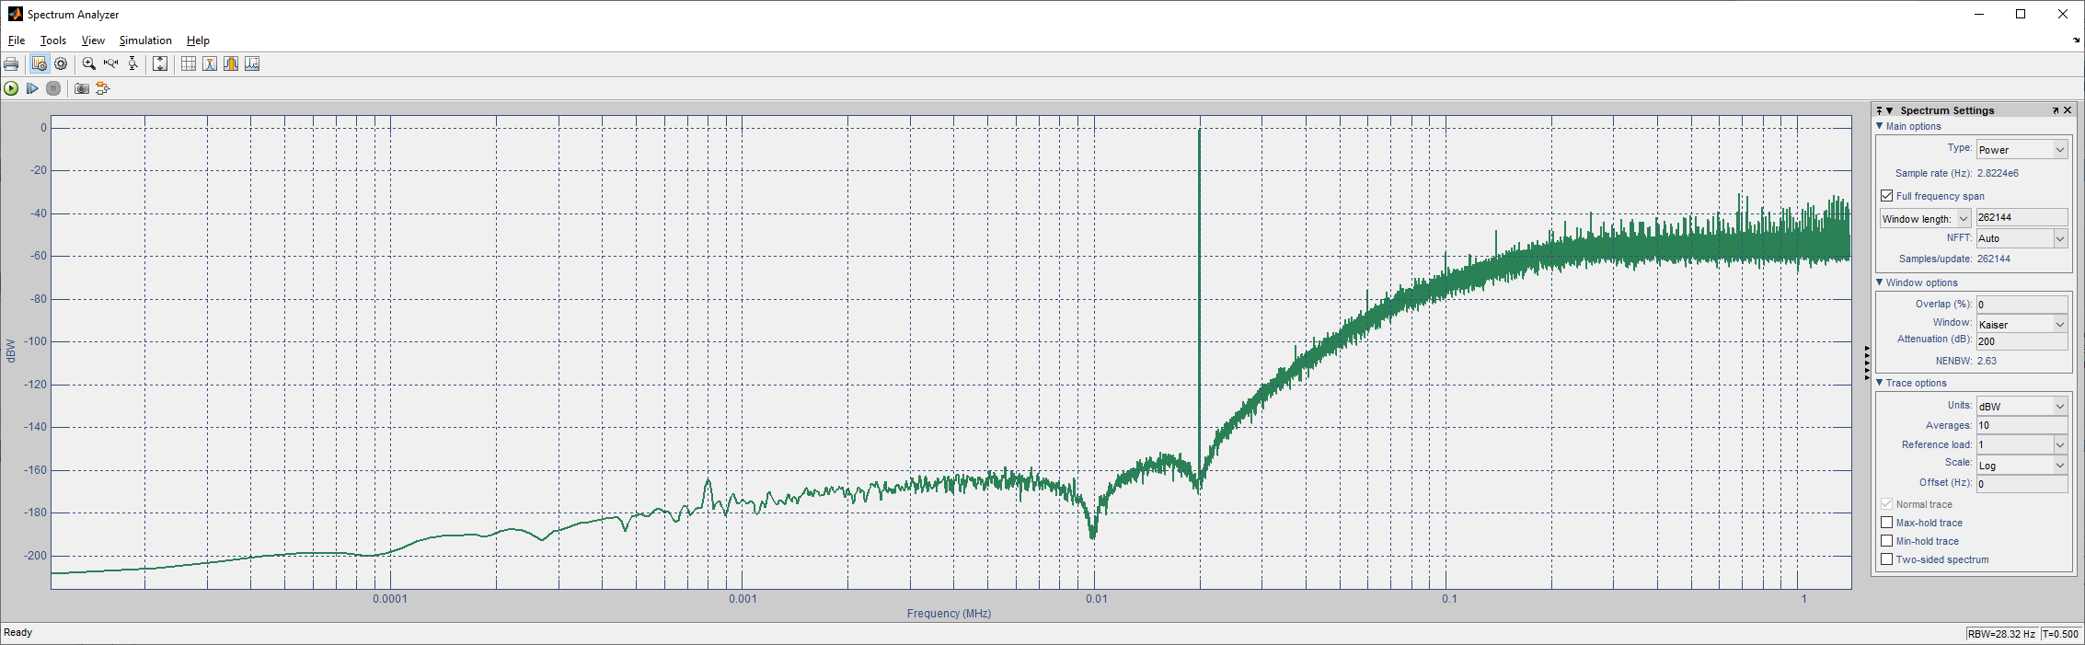Click the Window length field 262144

2022,217
